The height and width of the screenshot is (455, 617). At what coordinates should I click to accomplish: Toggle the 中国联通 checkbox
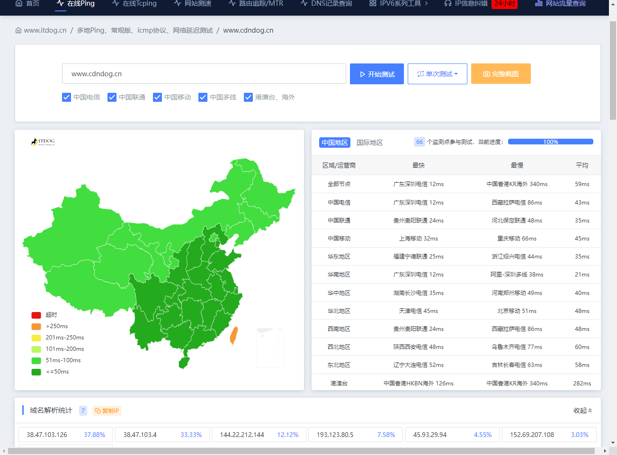[112, 97]
